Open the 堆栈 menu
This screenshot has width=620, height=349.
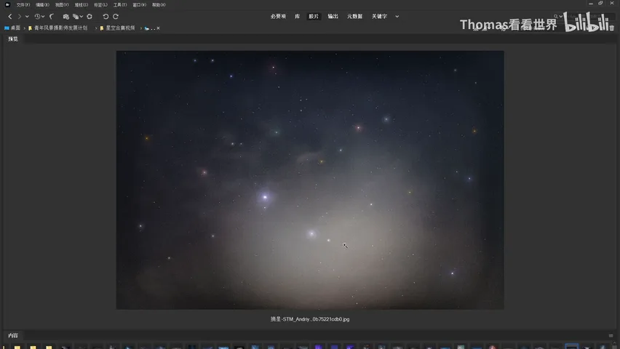pos(81,5)
